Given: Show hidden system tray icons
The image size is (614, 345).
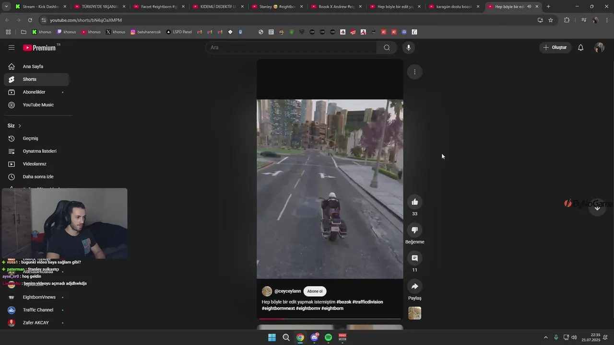Looking at the screenshot, I should (545, 337).
